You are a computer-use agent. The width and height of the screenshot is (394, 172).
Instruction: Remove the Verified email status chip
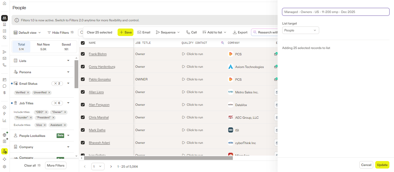[28, 92]
